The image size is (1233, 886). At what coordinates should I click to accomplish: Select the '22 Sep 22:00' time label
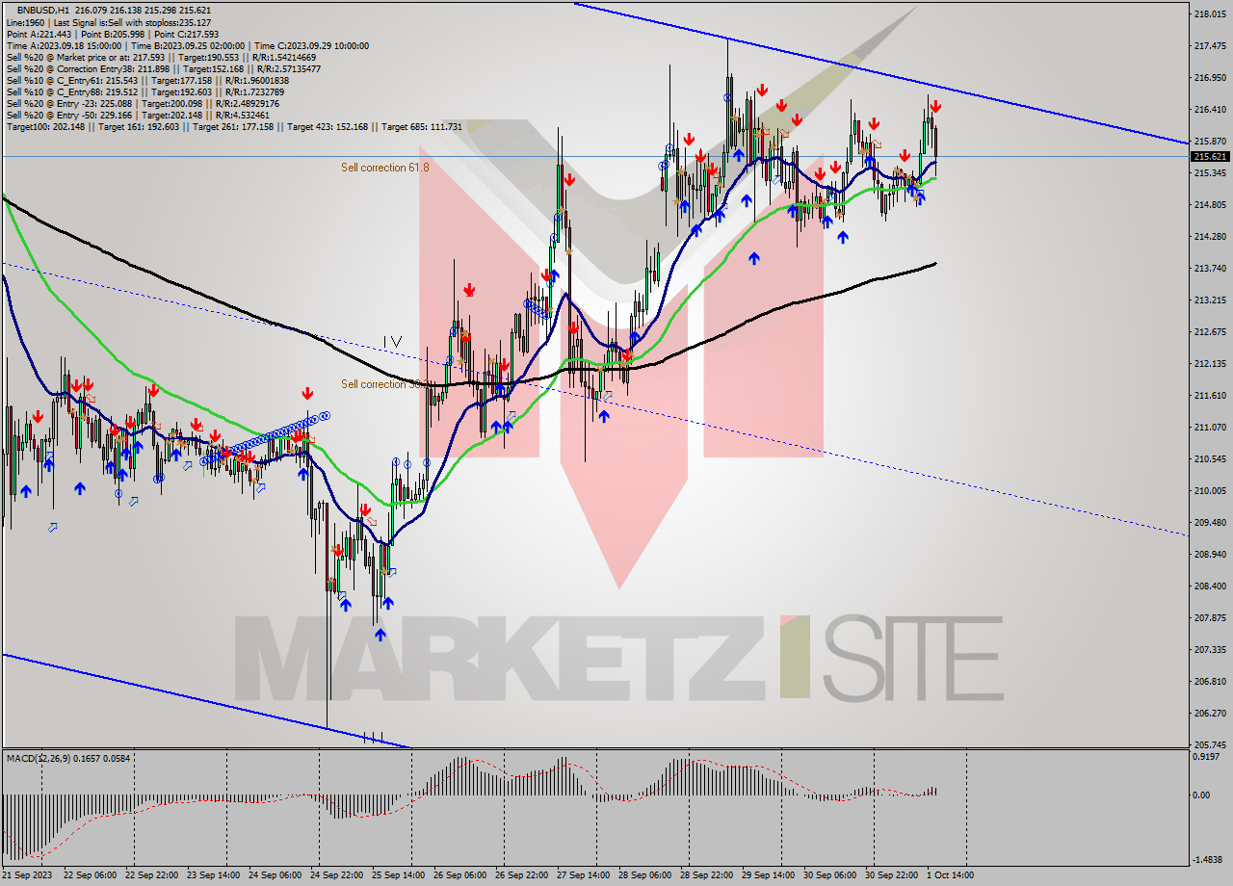(x=151, y=875)
